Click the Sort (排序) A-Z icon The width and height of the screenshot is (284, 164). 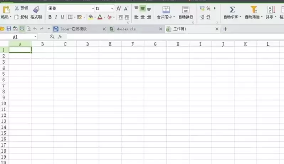pyautogui.click(x=271, y=10)
